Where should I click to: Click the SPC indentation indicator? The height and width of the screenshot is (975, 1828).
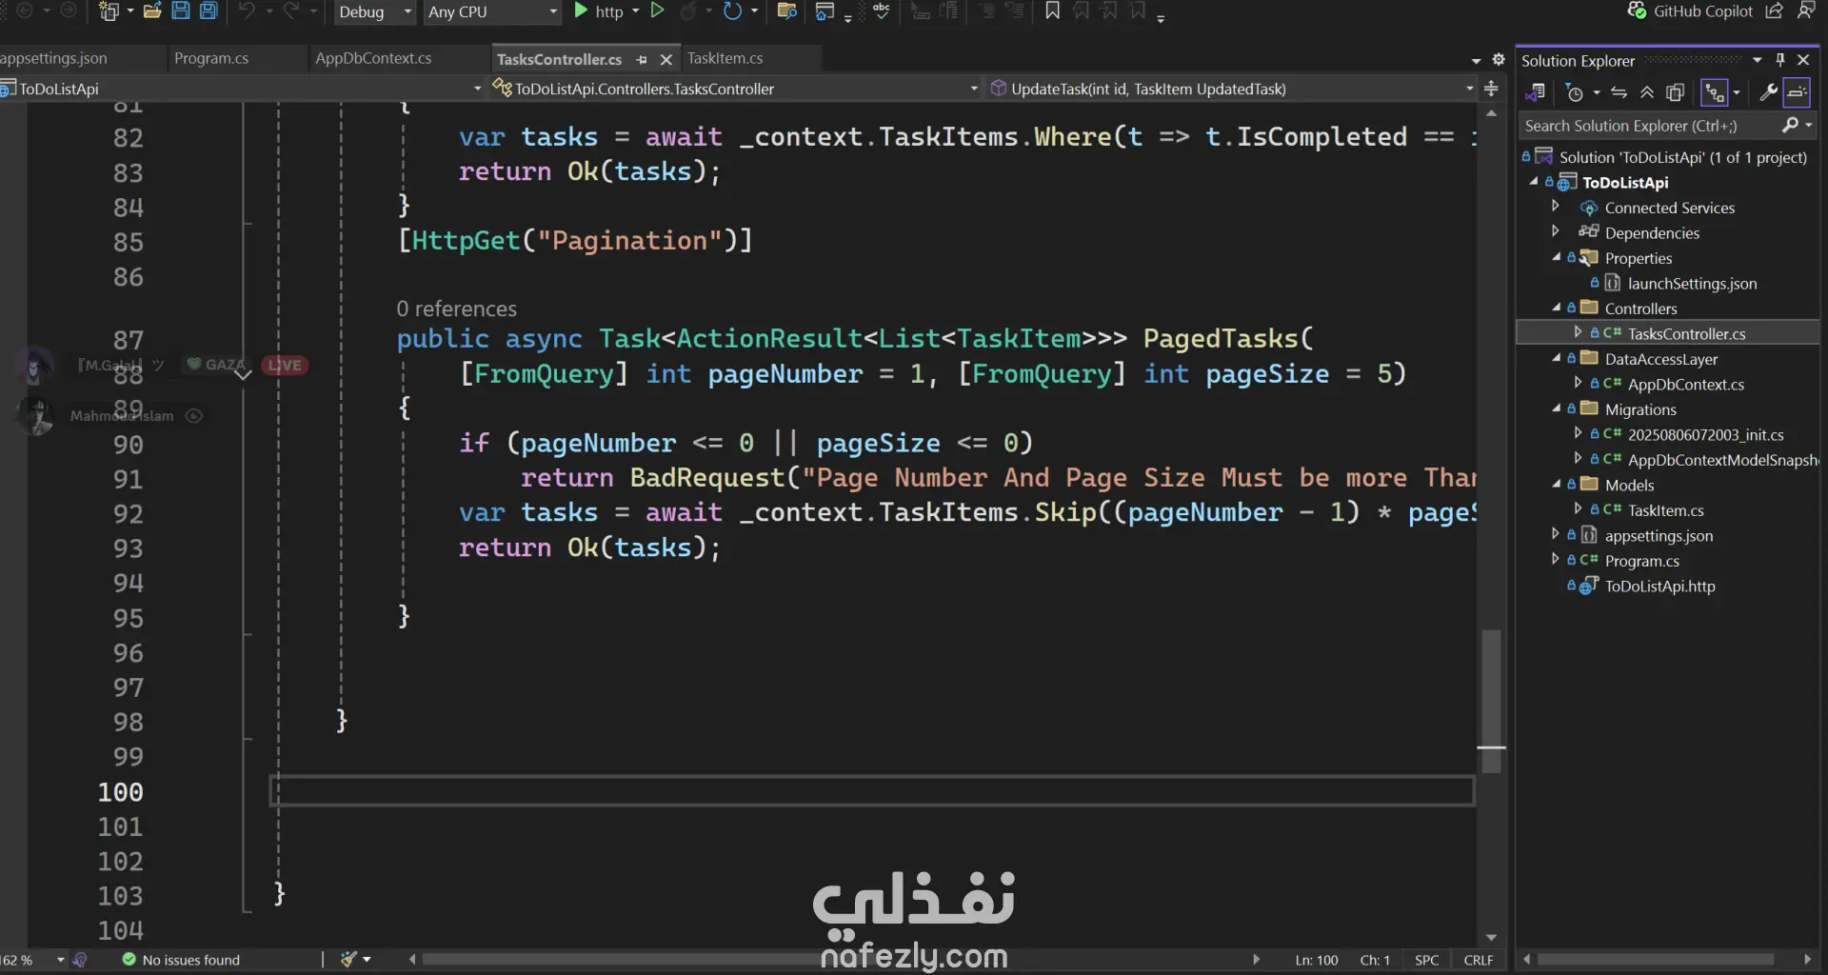pos(1426,960)
